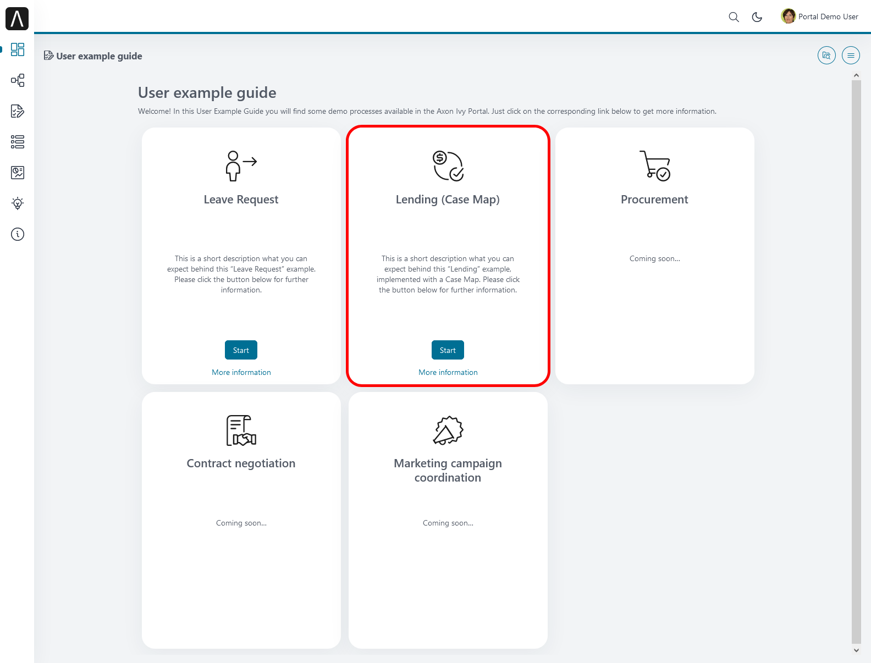Select the Procurement card
Screen dimensions: 871x663
pyautogui.click(x=654, y=256)
